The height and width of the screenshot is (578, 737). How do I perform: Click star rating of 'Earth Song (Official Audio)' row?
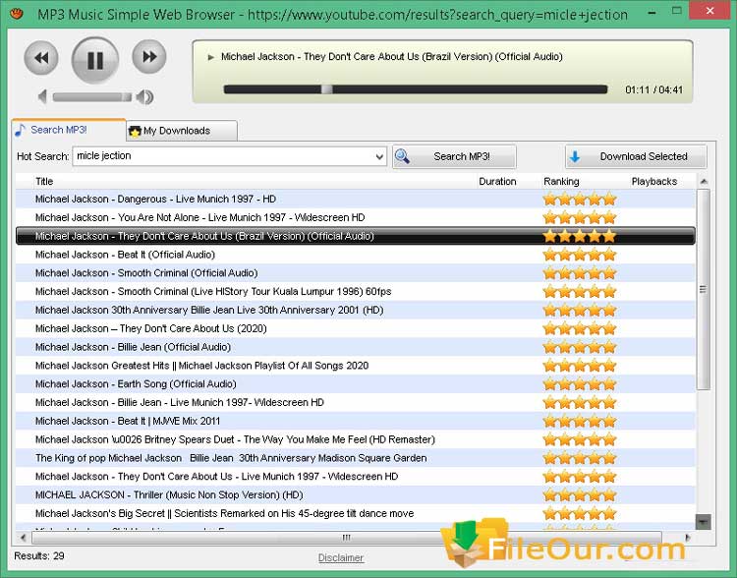coord(580,383)
